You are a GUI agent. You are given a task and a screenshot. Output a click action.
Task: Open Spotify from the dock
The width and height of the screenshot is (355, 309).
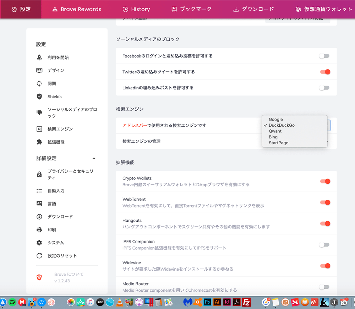[12, 302]
